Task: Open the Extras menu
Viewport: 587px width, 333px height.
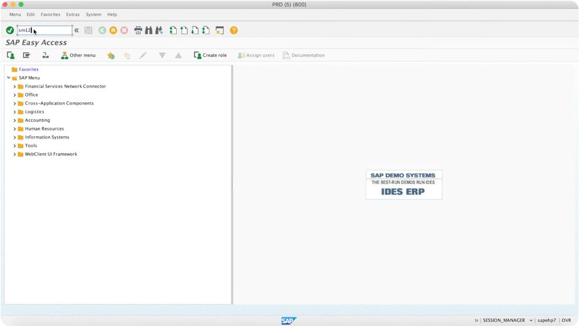Action: pyautogui.click(x=73, y=15)
